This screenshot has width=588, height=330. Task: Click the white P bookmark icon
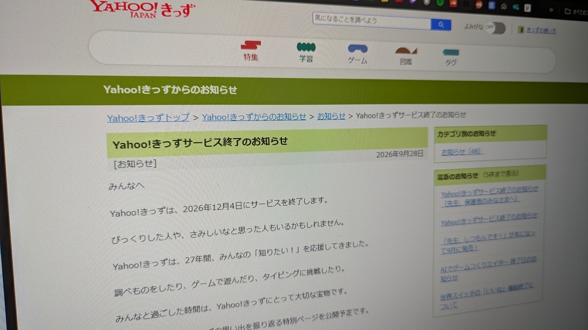pyautogui.click(x=528, y=7)
